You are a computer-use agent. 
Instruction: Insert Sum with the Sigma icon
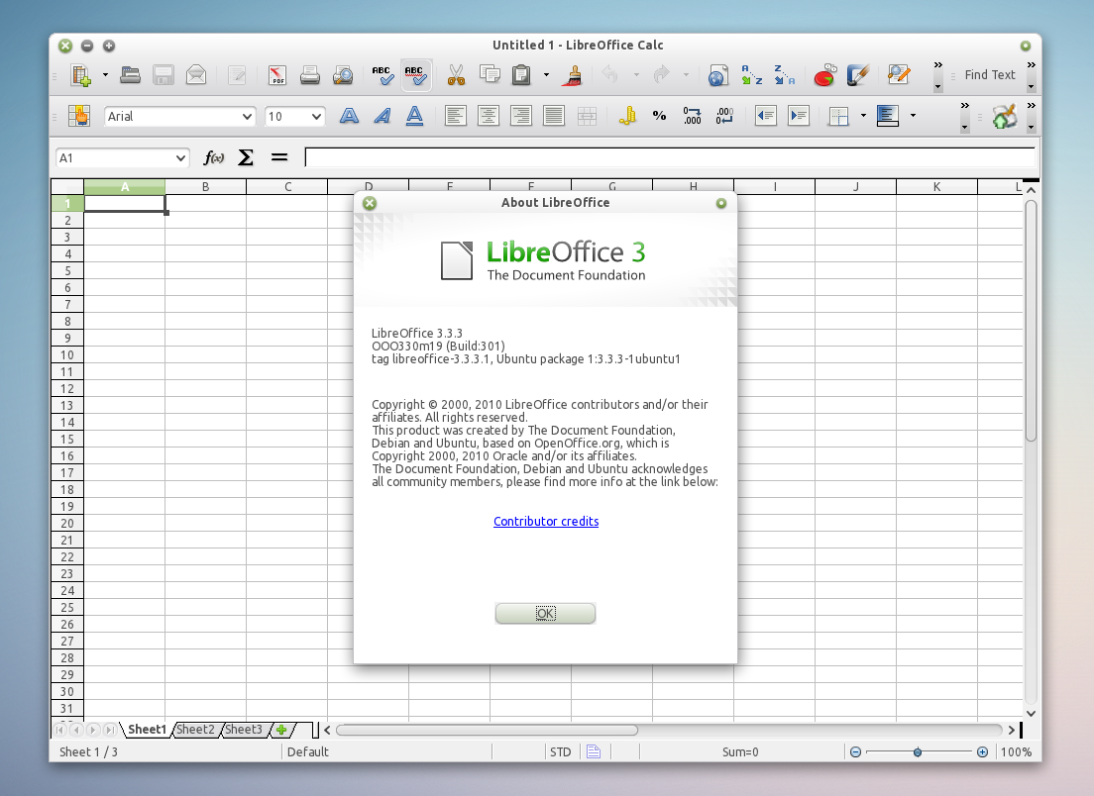point(246,158)
